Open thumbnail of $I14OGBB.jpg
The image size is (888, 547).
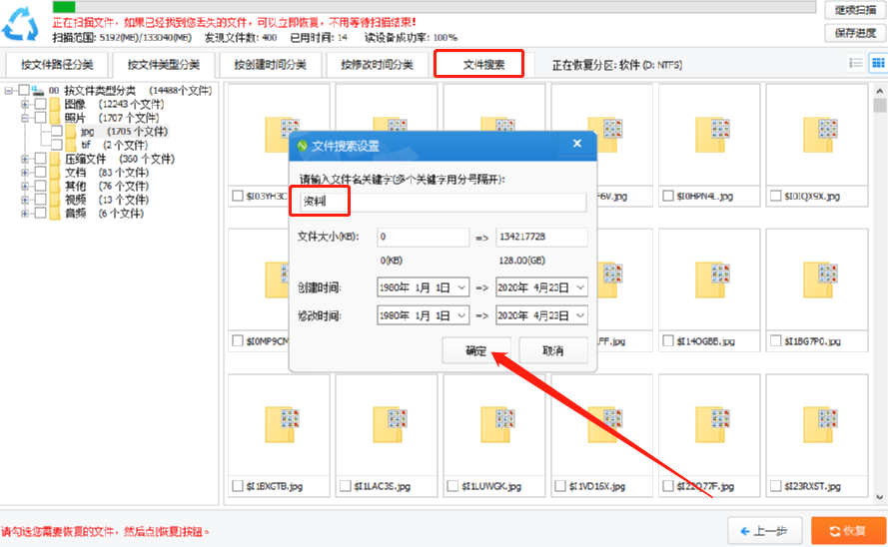pos(712,280)
